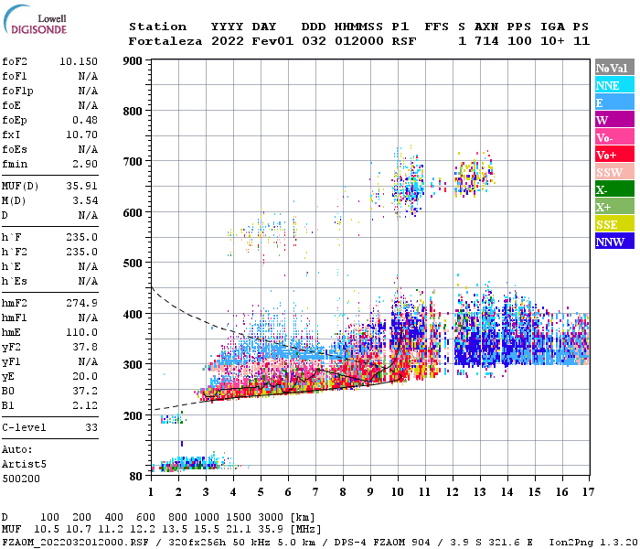Click the 500 km height axis label
640x549 pixels.
pyautogui.click(x=133, y=264)
